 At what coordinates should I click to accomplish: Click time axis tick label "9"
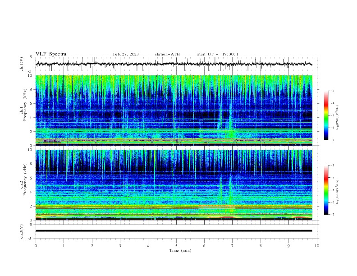click(x=288, y=246)
